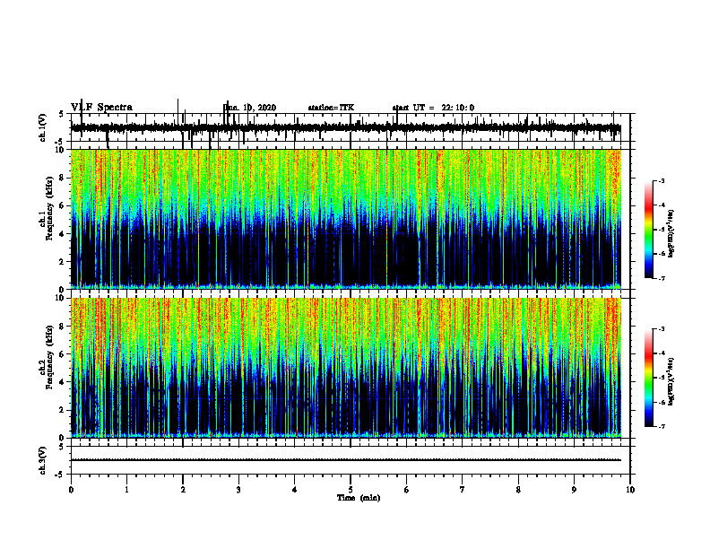This screenshot has width=710, height=549.
Task: Click inside the ch.2 frequency spectrogram
Action: point(346,368)
